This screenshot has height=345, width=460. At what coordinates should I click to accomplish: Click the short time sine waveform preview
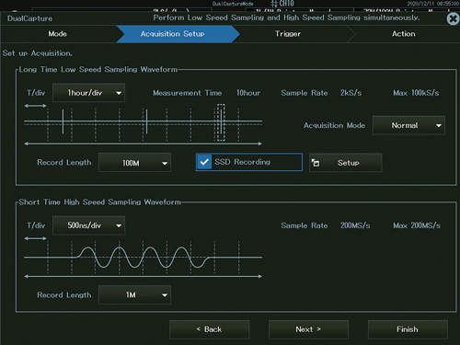[x=143, y=258]
